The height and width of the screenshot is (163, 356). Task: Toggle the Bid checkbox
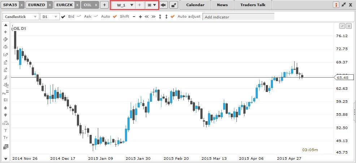(63, 17)
